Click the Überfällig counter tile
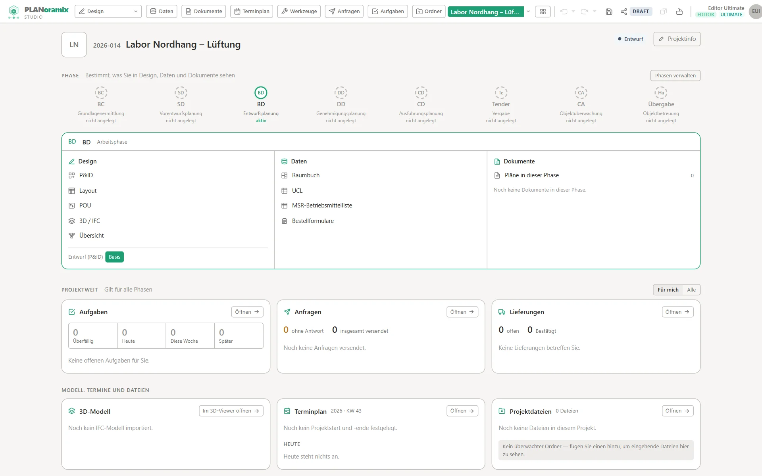The image size is (762, 476). tap(93, 336)
